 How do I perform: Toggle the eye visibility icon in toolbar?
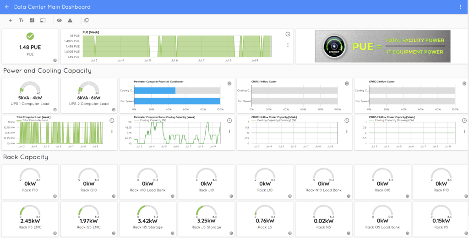(x=59, y=20)
